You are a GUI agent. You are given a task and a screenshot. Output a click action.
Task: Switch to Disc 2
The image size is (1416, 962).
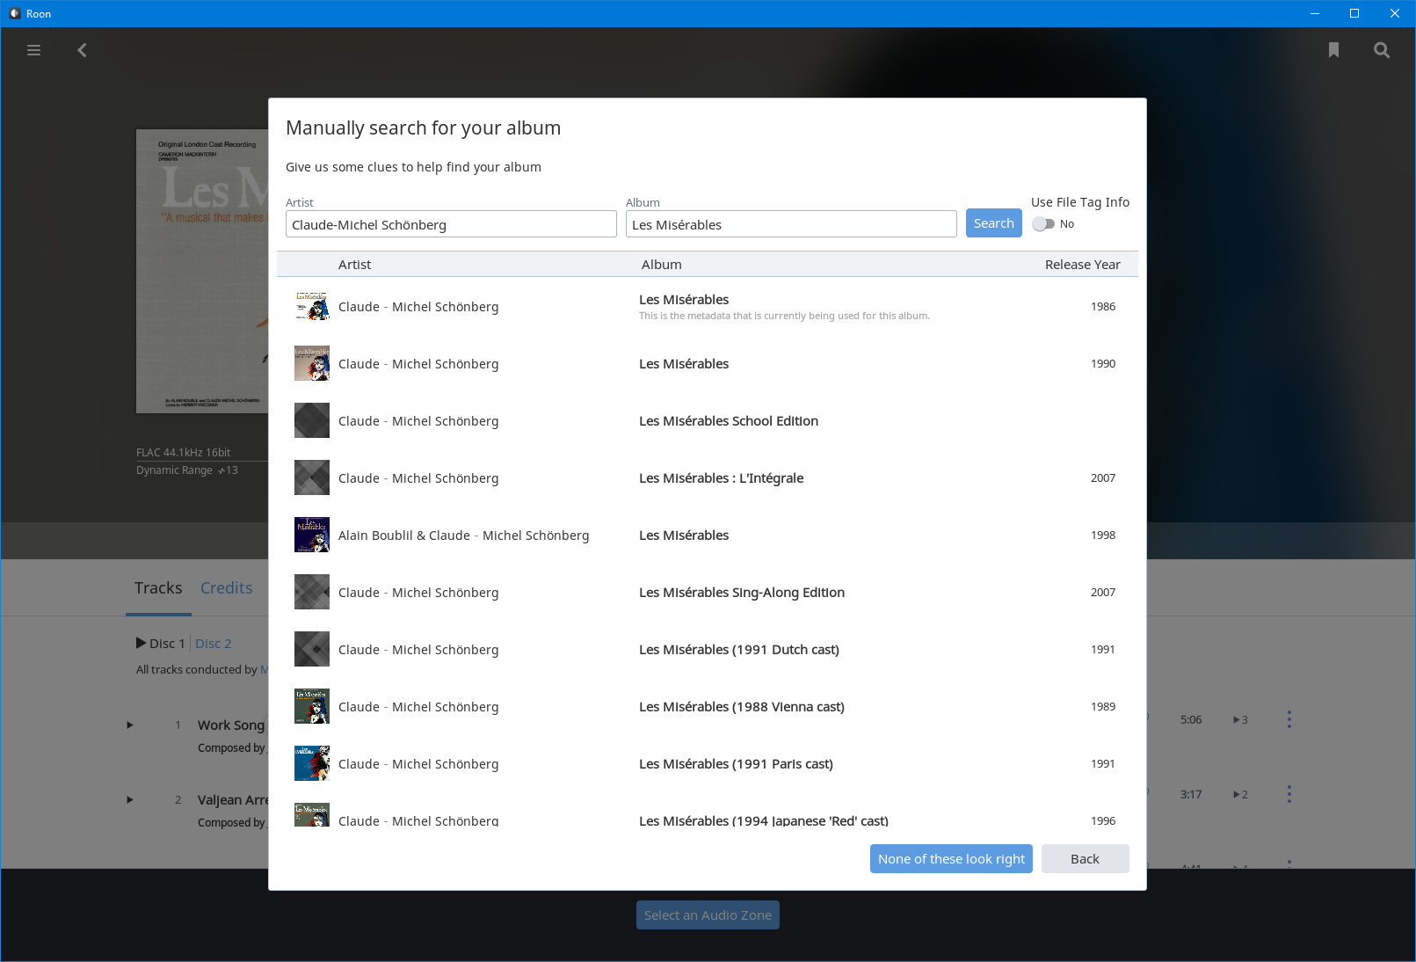point(213,643)
